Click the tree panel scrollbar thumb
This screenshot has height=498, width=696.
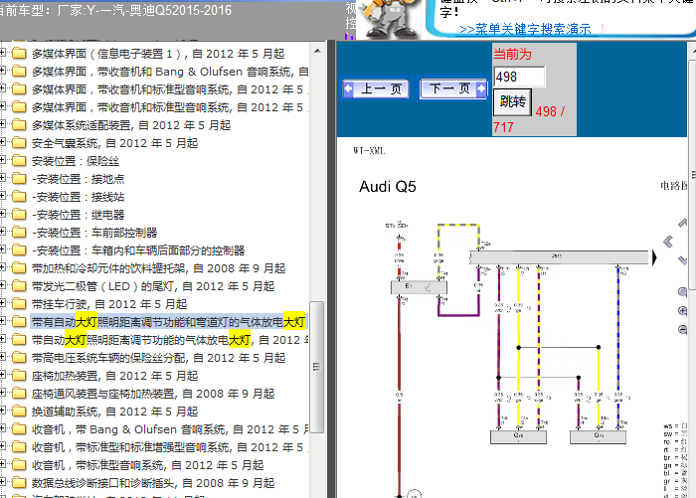(317, 367)
